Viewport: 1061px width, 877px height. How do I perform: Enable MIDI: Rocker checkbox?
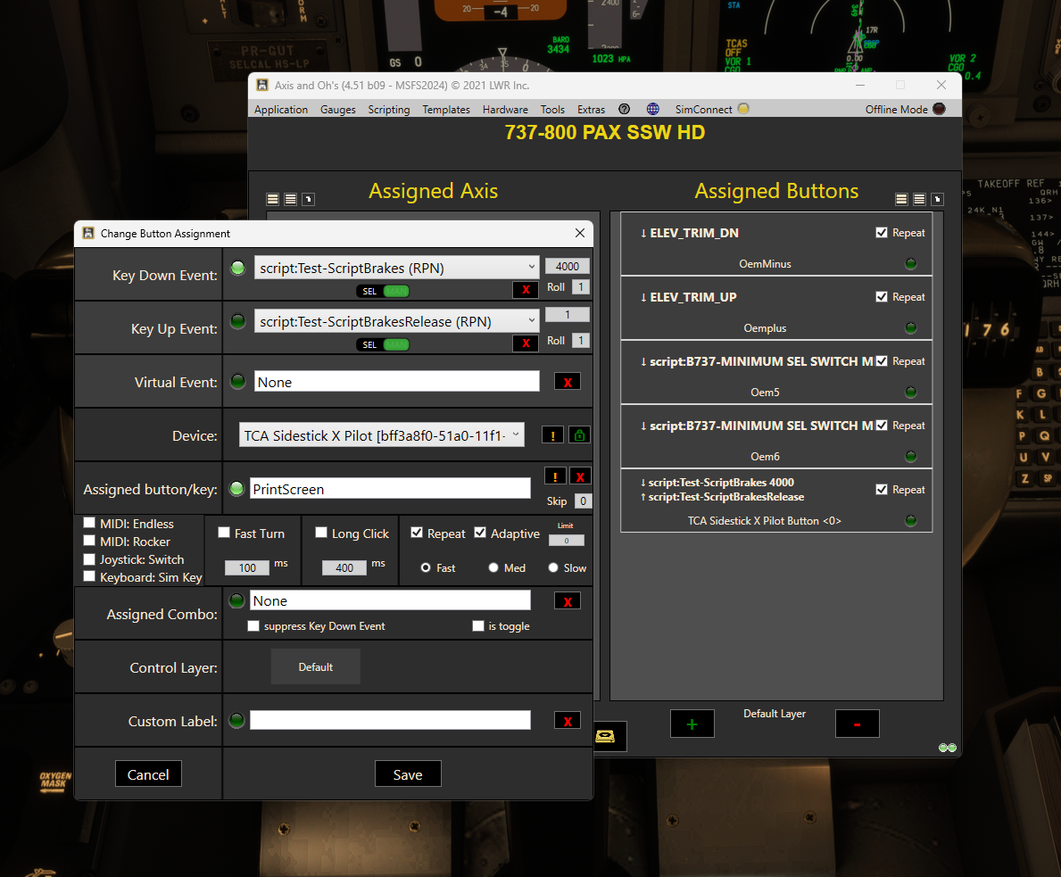pos(88,541)
